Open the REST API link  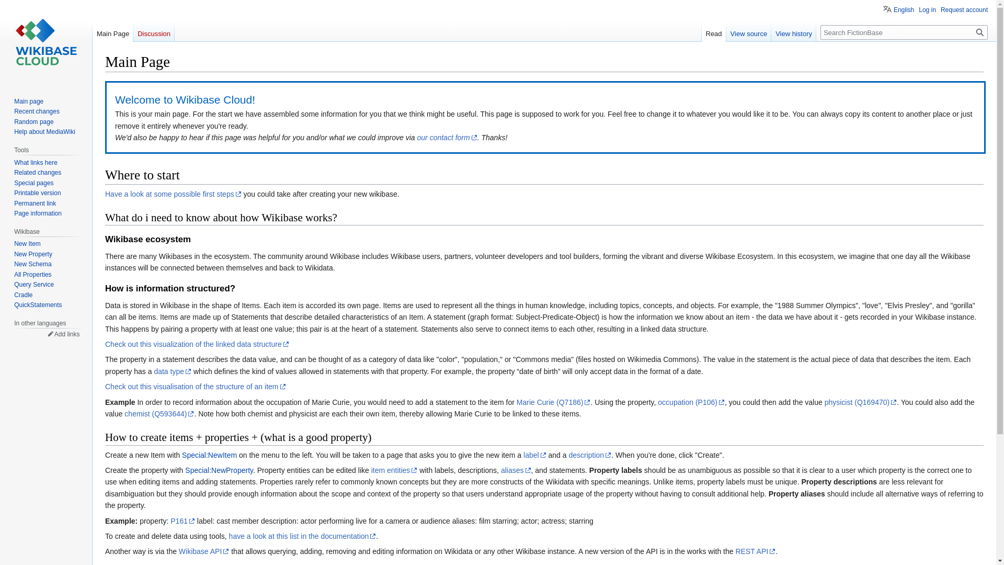pos(755,551)
